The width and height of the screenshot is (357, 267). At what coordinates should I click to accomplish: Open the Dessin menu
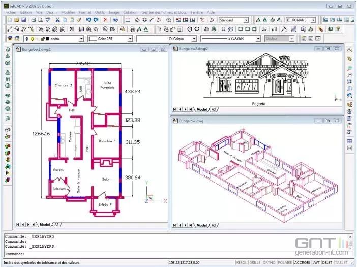tap(51, 12)
